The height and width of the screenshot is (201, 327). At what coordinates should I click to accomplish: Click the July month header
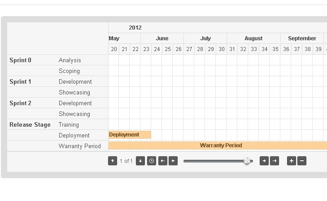pyautogui.click(x=205, y=38)
